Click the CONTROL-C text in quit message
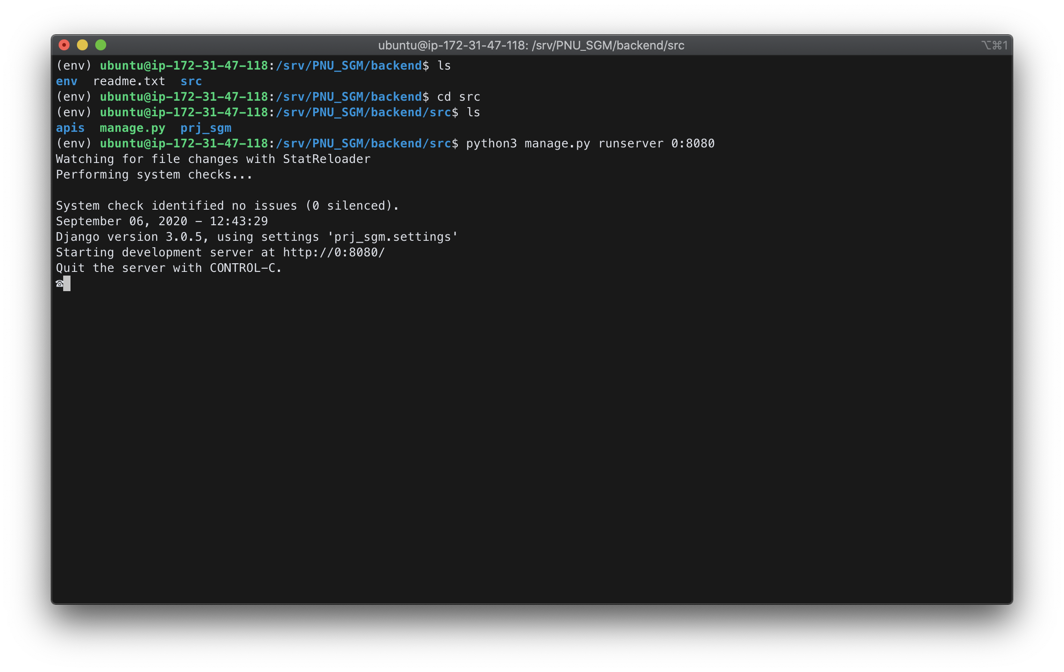 [x=243, y=268]
